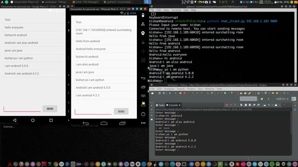
Task: Focus message input field on Nexus 5 emulator
Action: tap(22, 109)
